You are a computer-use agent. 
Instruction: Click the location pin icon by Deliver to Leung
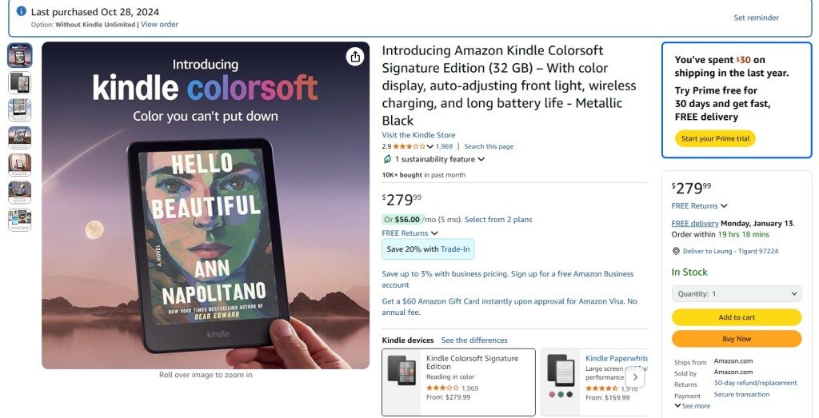[x=676, y=251]
